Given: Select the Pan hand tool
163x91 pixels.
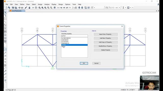Looking at the screenshot, I should [55, 8].
